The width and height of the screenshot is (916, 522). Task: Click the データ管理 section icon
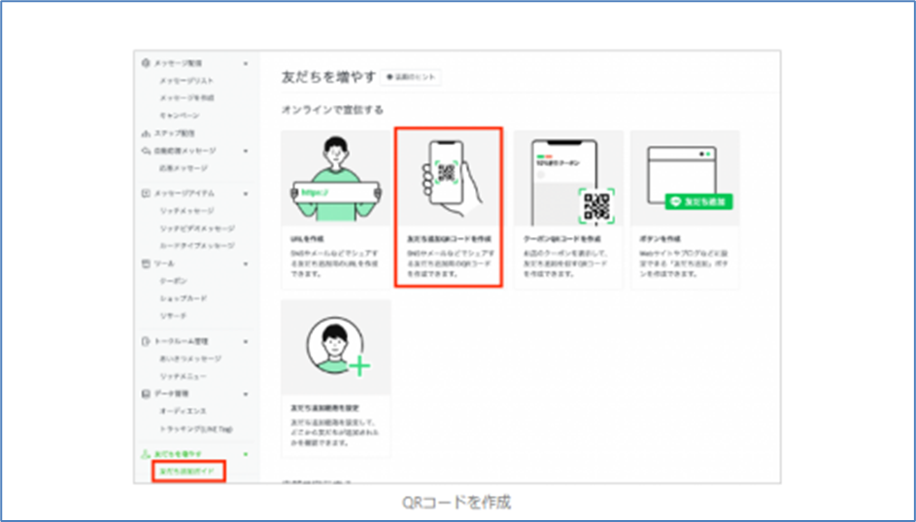point(146,394)
